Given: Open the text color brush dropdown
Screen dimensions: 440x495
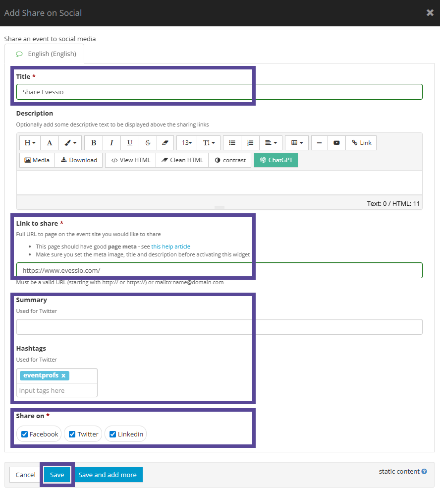Looking at the screenshot, I should (x=70, y=143).
